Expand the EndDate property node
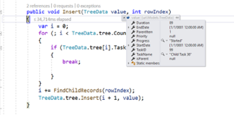Image resolution: width=234 pixels, height=115 pixels. click(x=129, y=27)
